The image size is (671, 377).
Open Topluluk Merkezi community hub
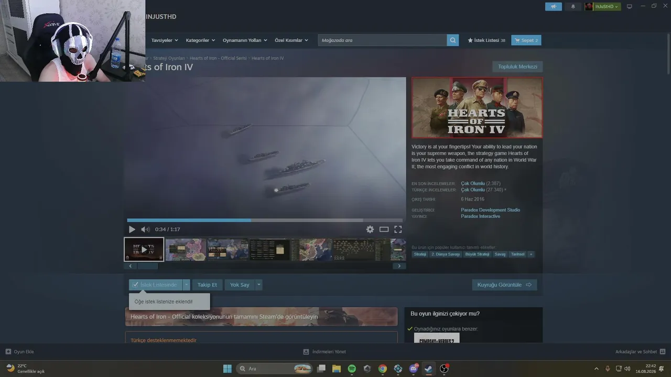tap(517, 66)
